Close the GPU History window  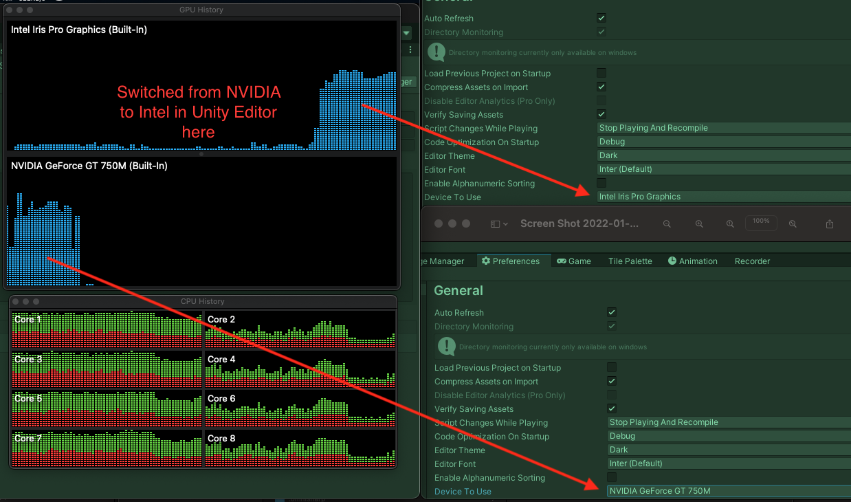pos(10,10)
